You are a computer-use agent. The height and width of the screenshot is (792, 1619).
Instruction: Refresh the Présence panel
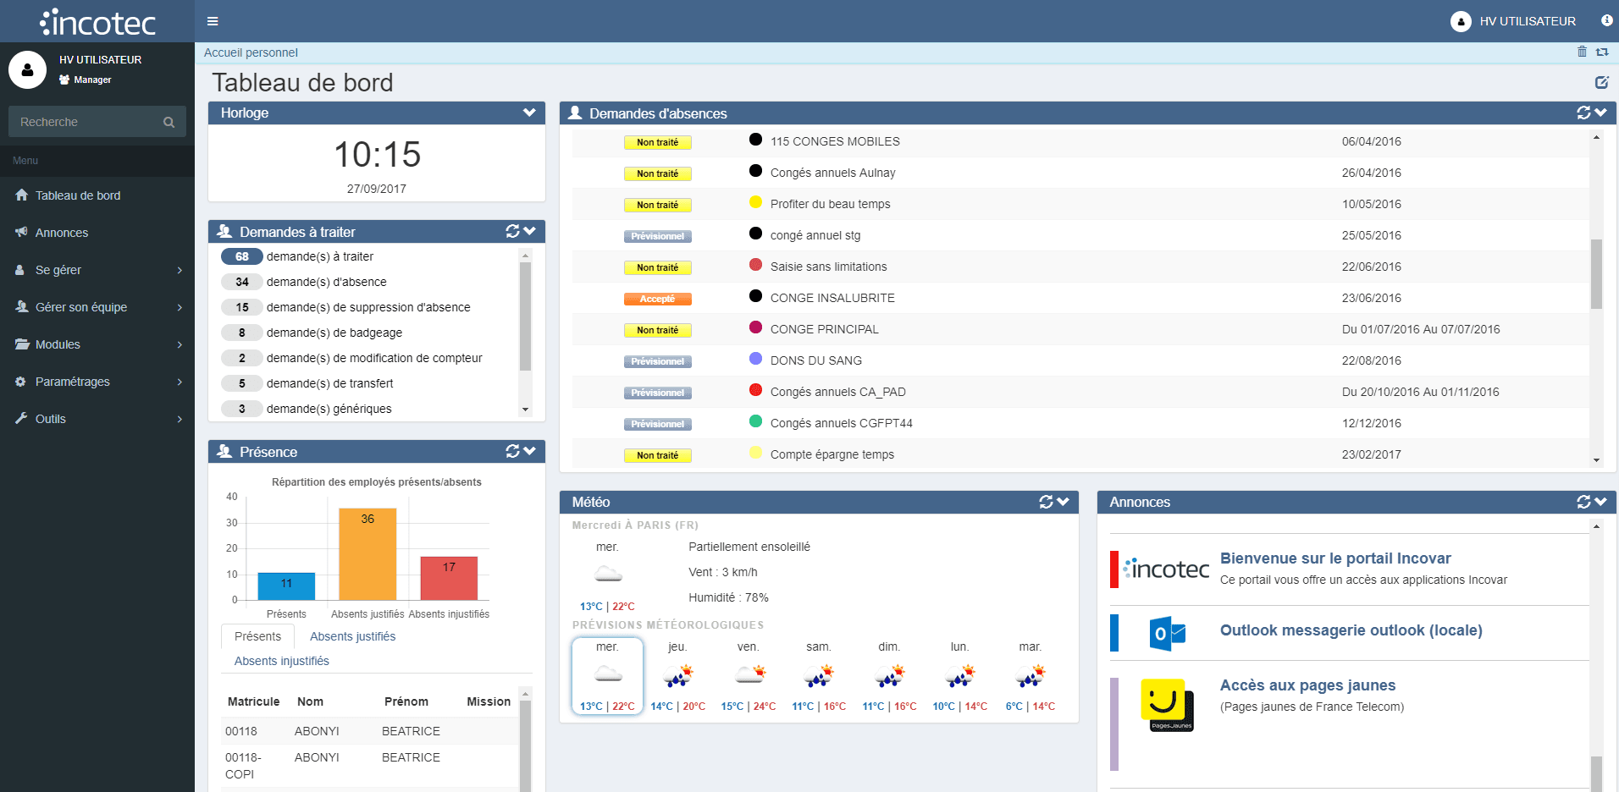click(x=512, y=451)
